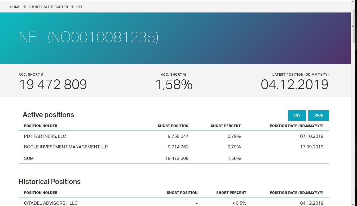Screen dimensions: 357x206
Task: Click Active positions POSITION DATE column header
Action: (297, 126)
